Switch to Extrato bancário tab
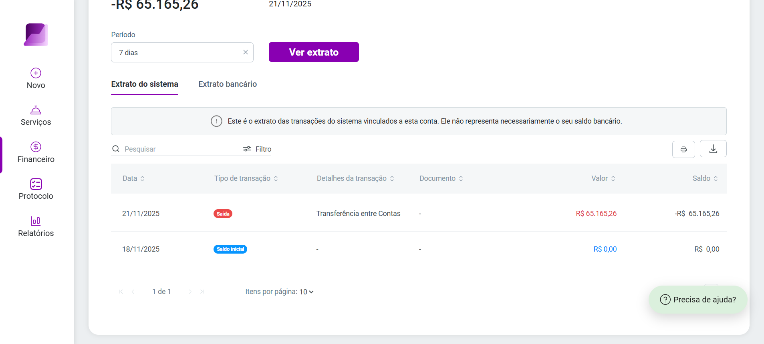The image size is (764, 344). 228,84
